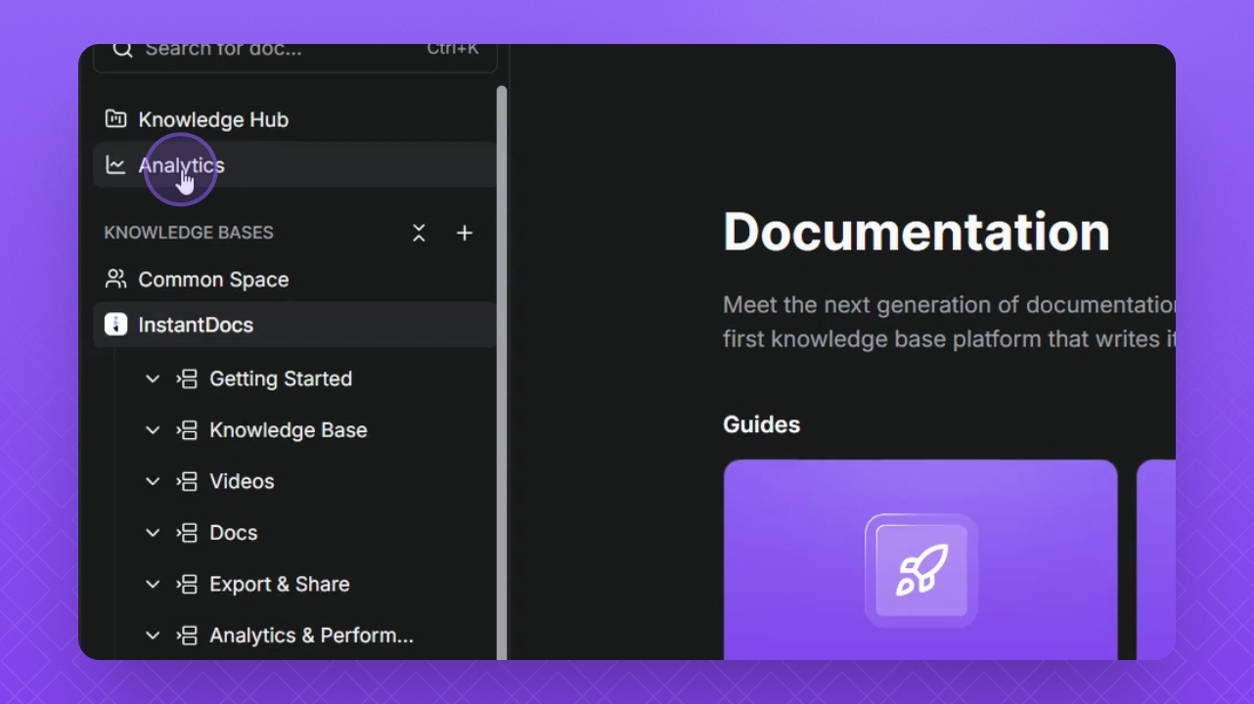Click the sidebar vertical scrollbar
Screen dimensions: 1254x704
(x=502, y=372)
